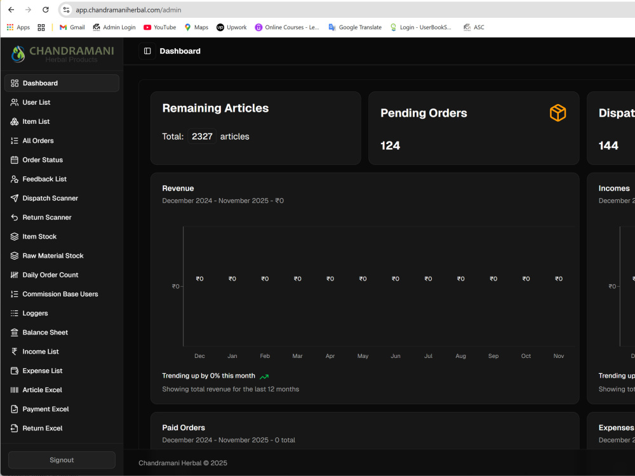Image resolution: width=635 pixels, height=476 pixels.
Task: Click the Signout button
Action: (62, 459)
